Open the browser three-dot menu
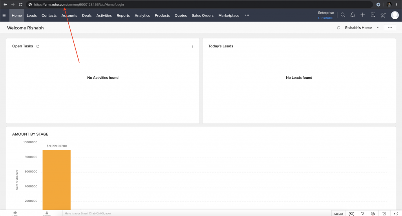The height and width of the screenshot is (216, 402). click(397, 5)
